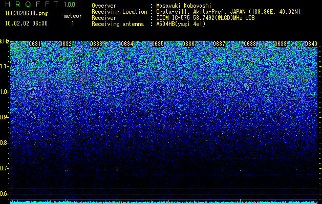This screenshot has height=204, width=322.
Task: Click the 0637 time marker label
Action: 219,44
